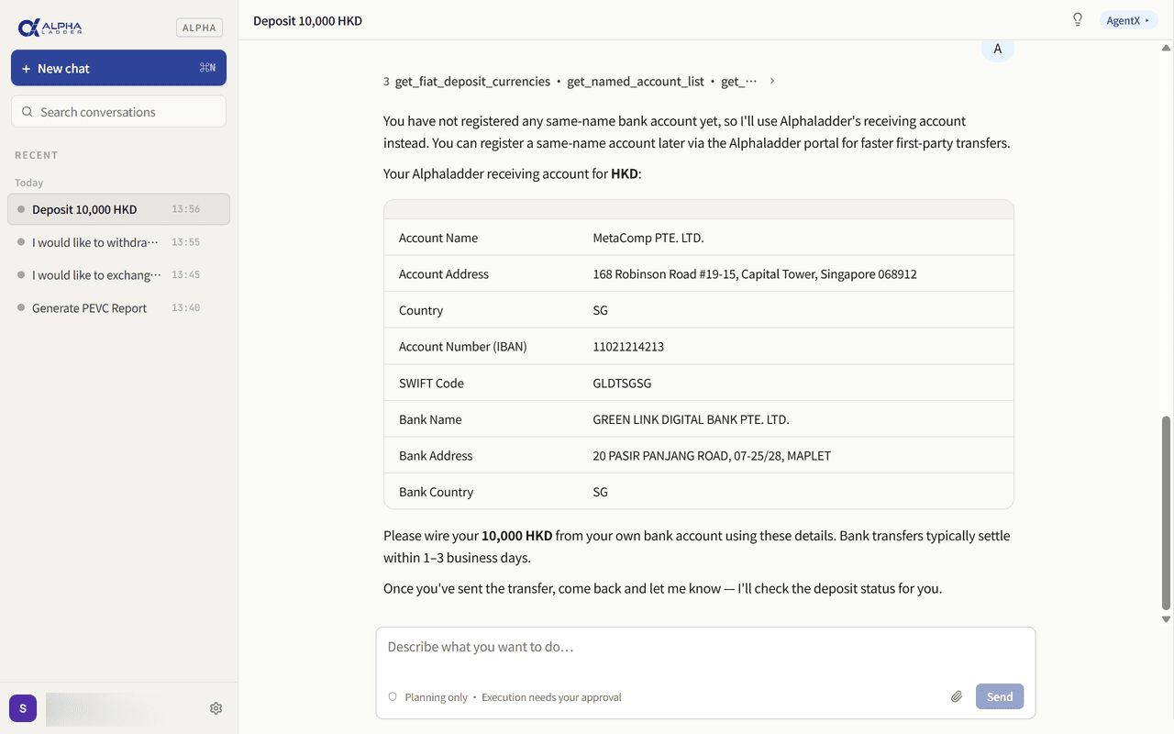
Task: Click the Deposit 10,000 HKD page title
Action: (307, 20)
